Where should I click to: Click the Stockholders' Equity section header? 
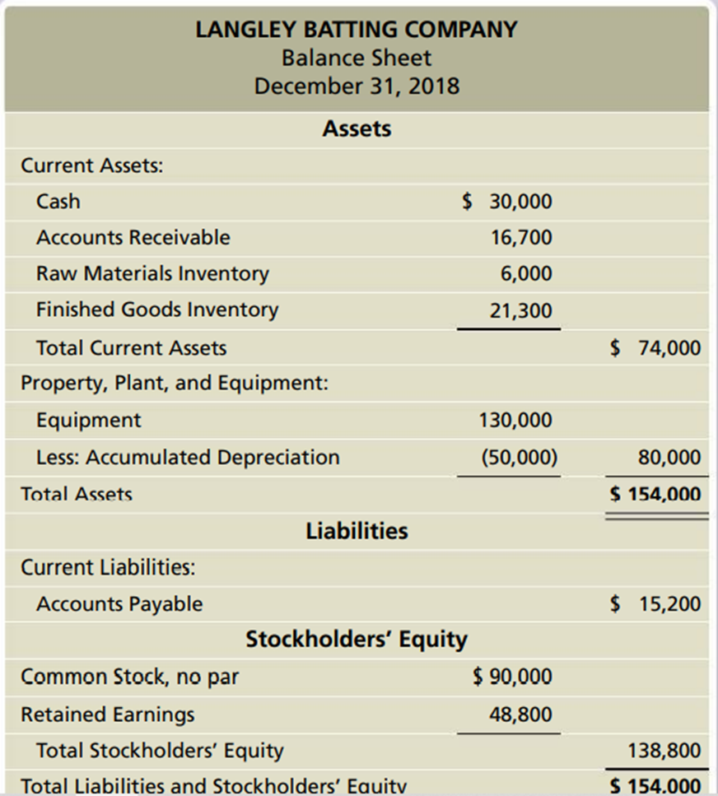(357, 640)
